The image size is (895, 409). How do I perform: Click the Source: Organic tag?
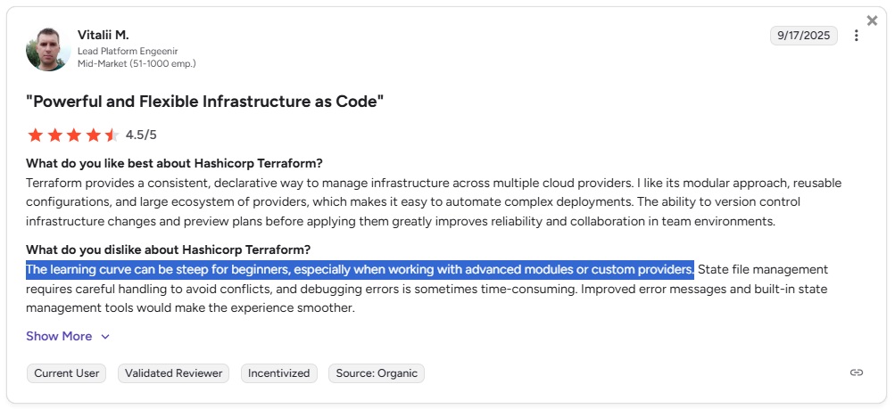click(377, 373)
